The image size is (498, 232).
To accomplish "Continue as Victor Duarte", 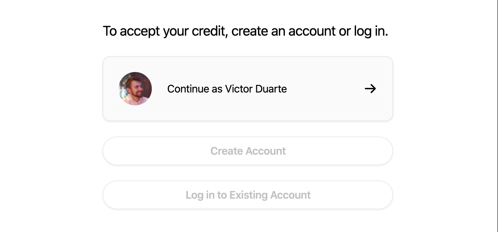I will 247,89.
